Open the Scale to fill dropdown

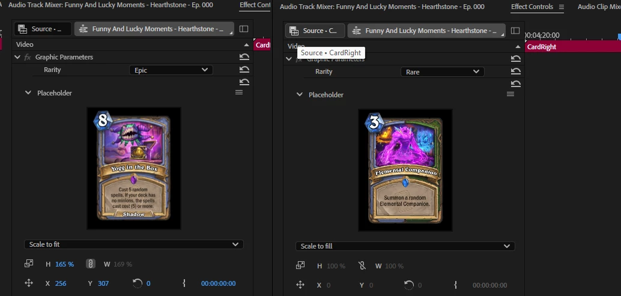pyautogui.click(x=405, y=246)
